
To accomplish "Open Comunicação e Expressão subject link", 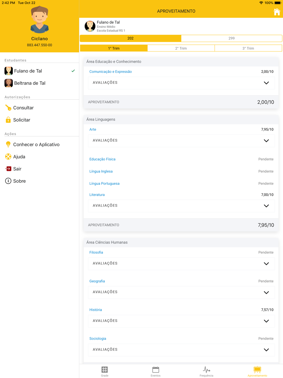I will click(111, 72).
